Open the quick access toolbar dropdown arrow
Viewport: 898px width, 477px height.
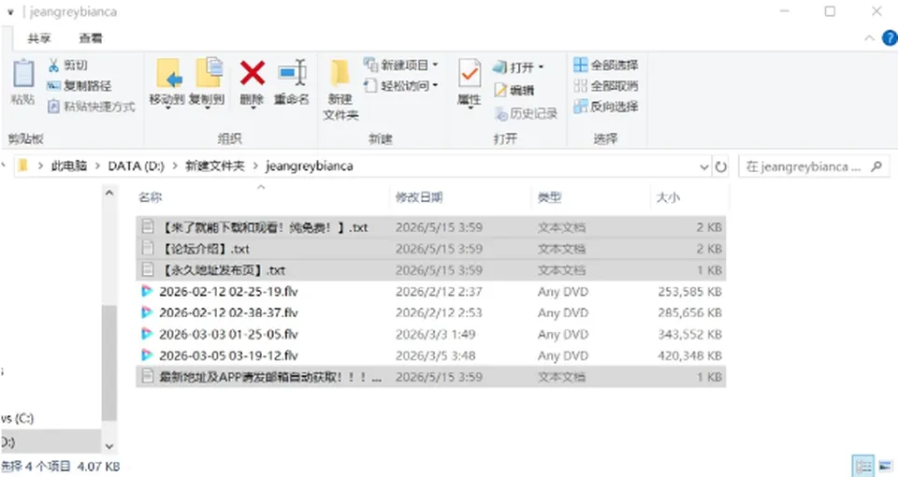10,12
